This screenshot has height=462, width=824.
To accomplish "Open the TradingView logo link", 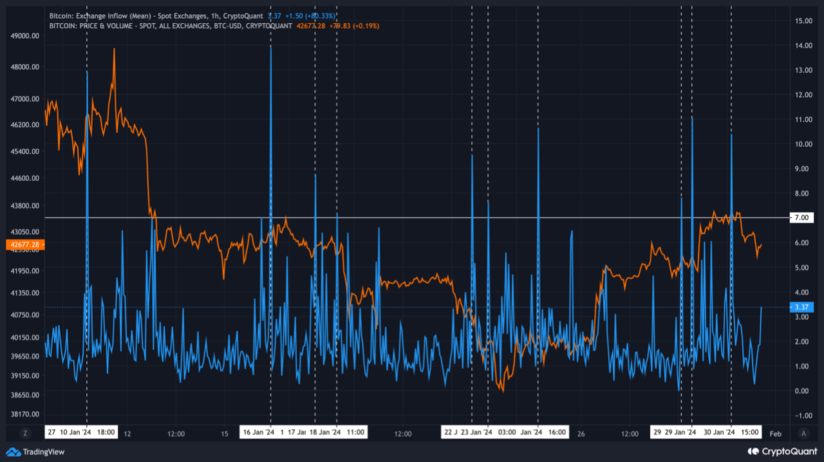I will 36,452.
